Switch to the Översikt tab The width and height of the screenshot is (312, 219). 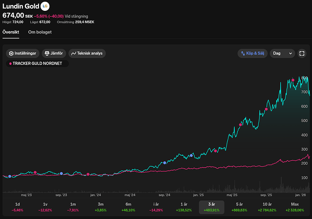click(11, 32)
